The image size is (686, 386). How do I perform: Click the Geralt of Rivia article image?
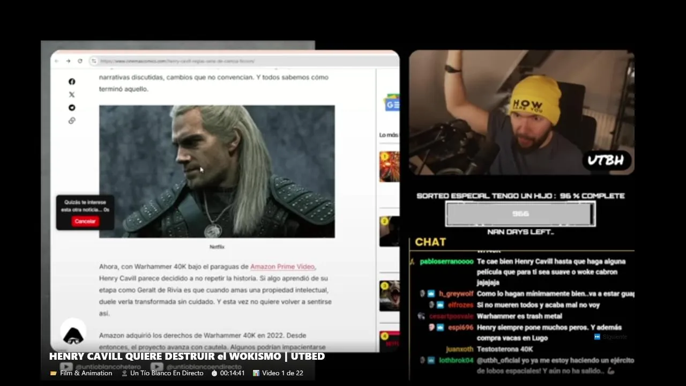pyautogui.click(x=217, y=171)
